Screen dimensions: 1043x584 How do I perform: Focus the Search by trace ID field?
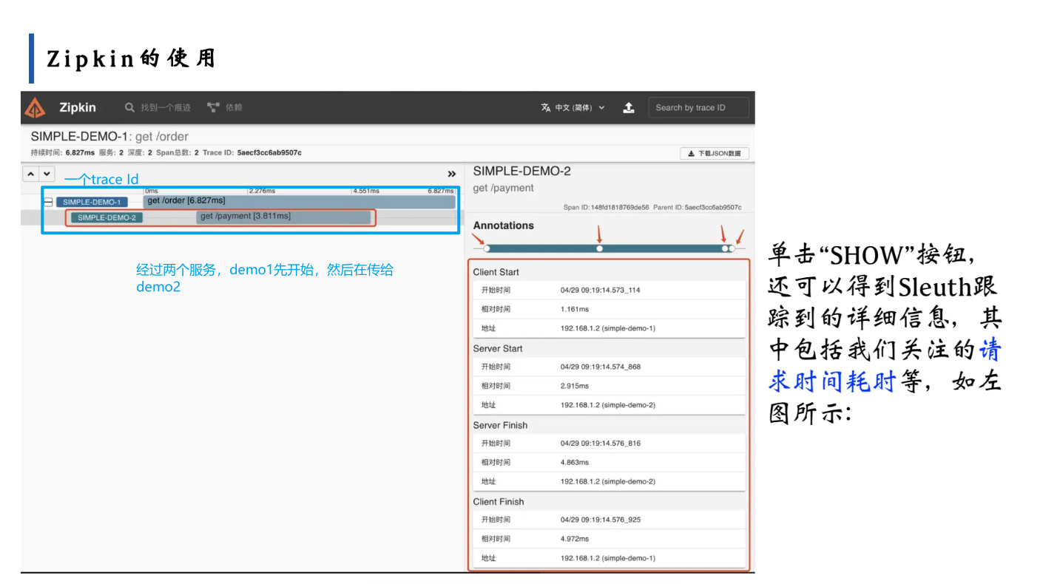698,108
